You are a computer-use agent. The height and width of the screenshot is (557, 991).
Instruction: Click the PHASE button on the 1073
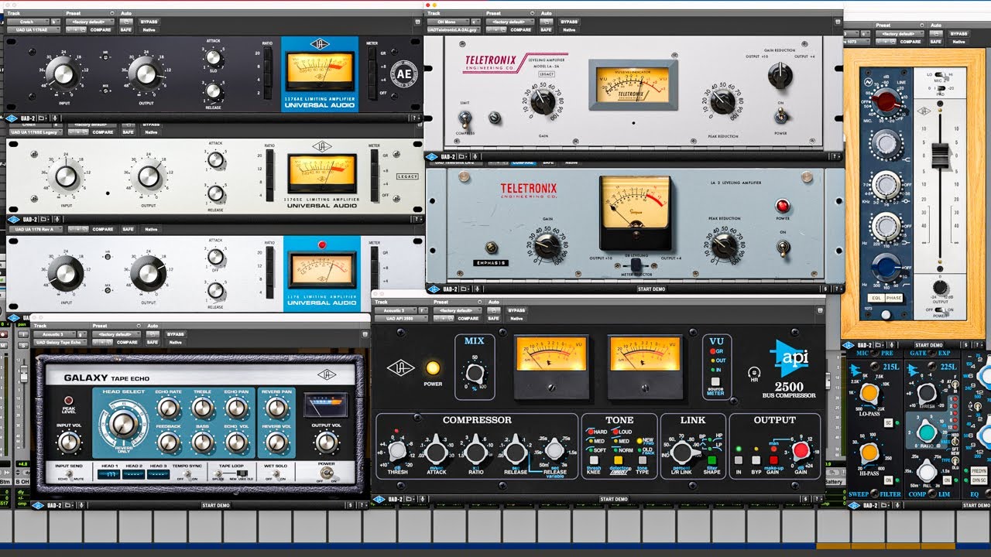(x=895, y=298)
